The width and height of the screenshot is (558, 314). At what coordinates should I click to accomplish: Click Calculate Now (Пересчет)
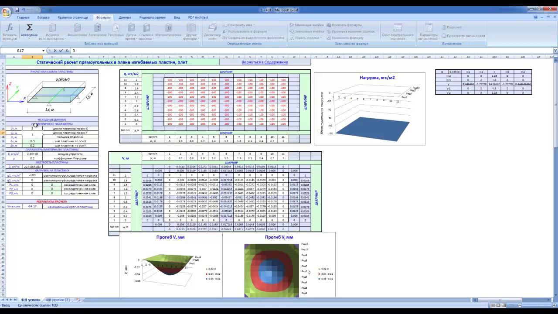(x=452, y=27)
